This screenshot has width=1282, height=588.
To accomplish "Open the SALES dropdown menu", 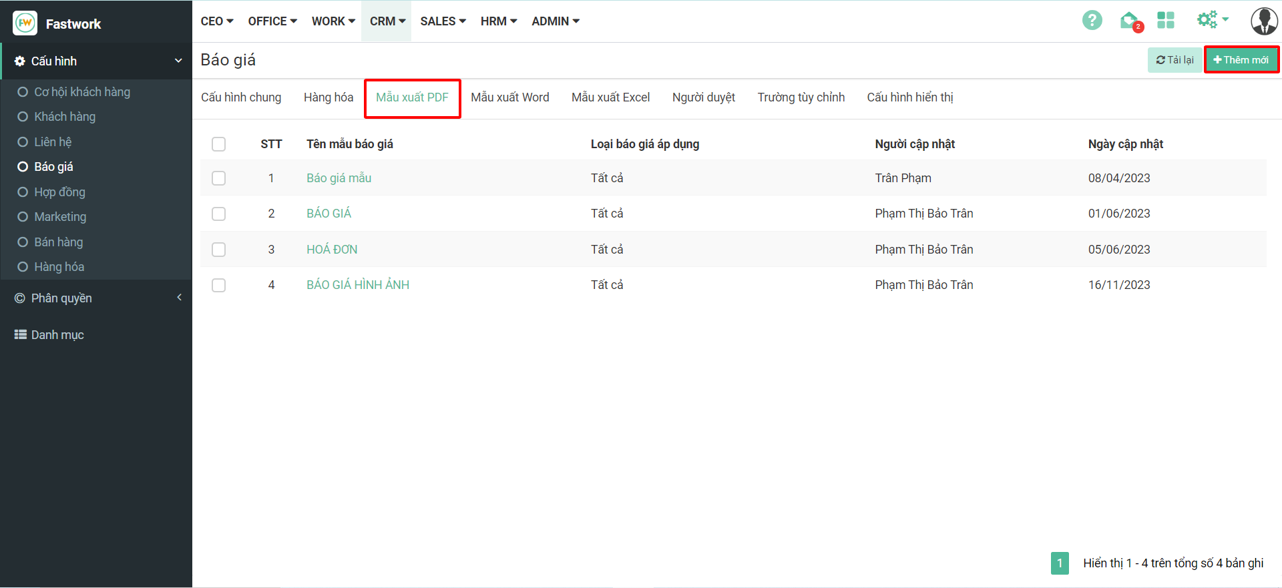I will point(443,21).
